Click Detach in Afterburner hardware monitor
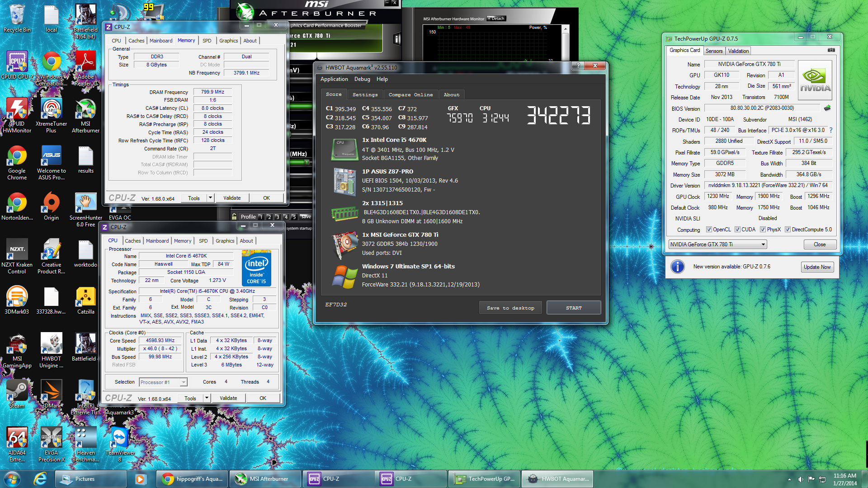 pyautogui.click(x=496, y=19)
